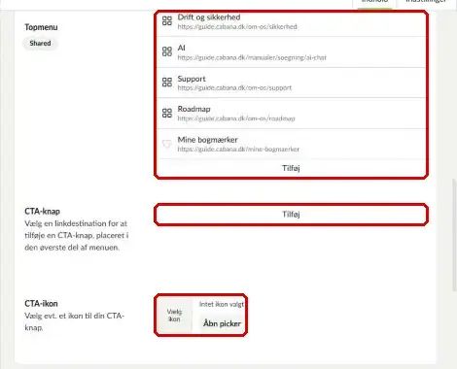Image resolution: width=457 pixels, height=369 pixels.
Task: Click the vertical scrollbar on the right
Action: point(454,236)
